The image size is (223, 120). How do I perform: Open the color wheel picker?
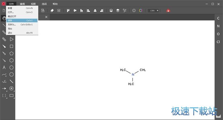(x=141, y=10)
